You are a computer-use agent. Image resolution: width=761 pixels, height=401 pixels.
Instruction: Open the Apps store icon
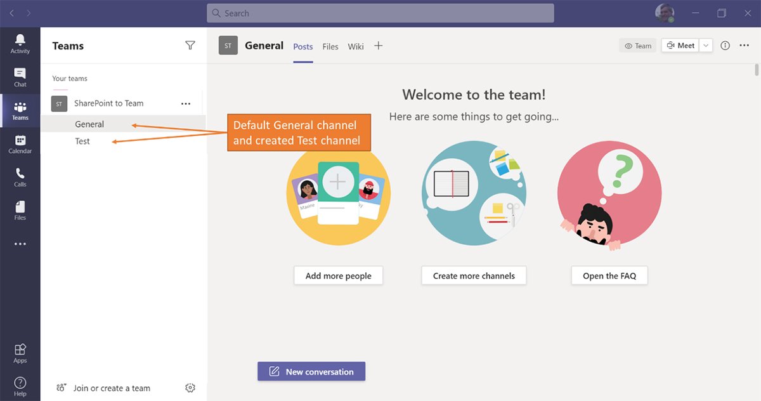pos(20,353)
